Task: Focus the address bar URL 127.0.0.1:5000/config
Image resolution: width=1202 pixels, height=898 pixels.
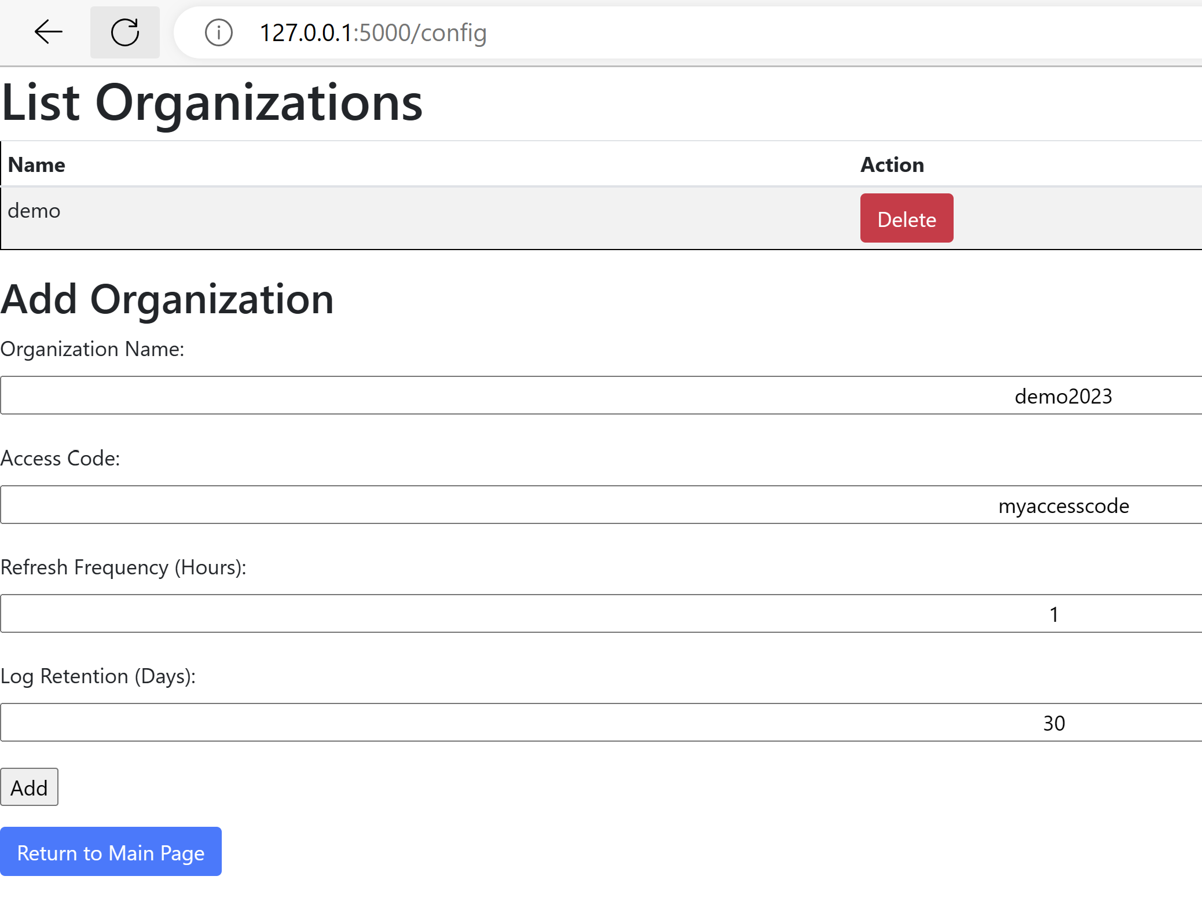Action: coord(373,33)
